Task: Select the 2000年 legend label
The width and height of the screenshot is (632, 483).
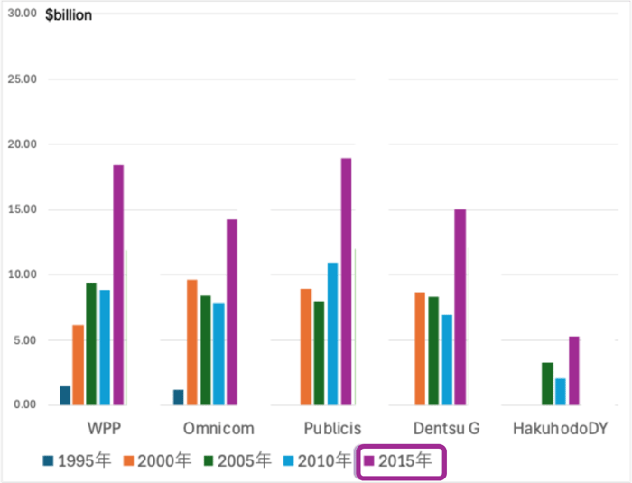Action: tap(164, 460)
